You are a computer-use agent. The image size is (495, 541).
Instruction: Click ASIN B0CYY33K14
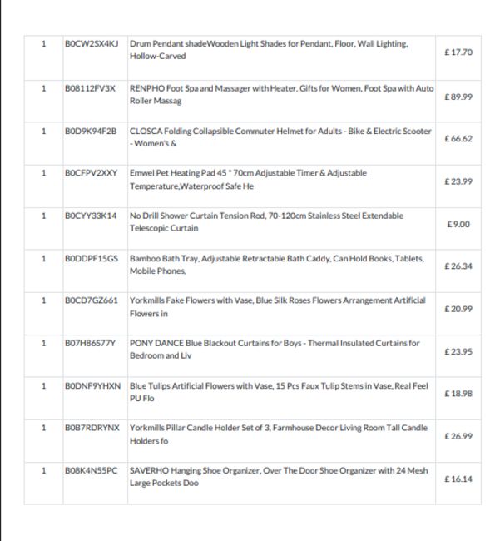point(91,216)
